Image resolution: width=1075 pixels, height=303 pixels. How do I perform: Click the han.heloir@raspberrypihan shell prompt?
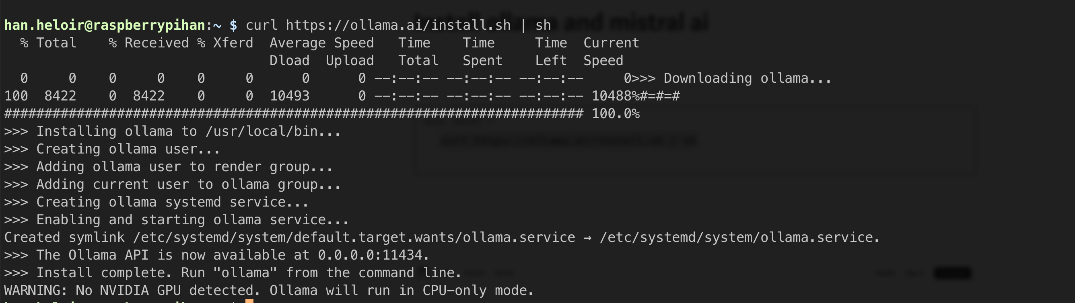tap(104, 25)
